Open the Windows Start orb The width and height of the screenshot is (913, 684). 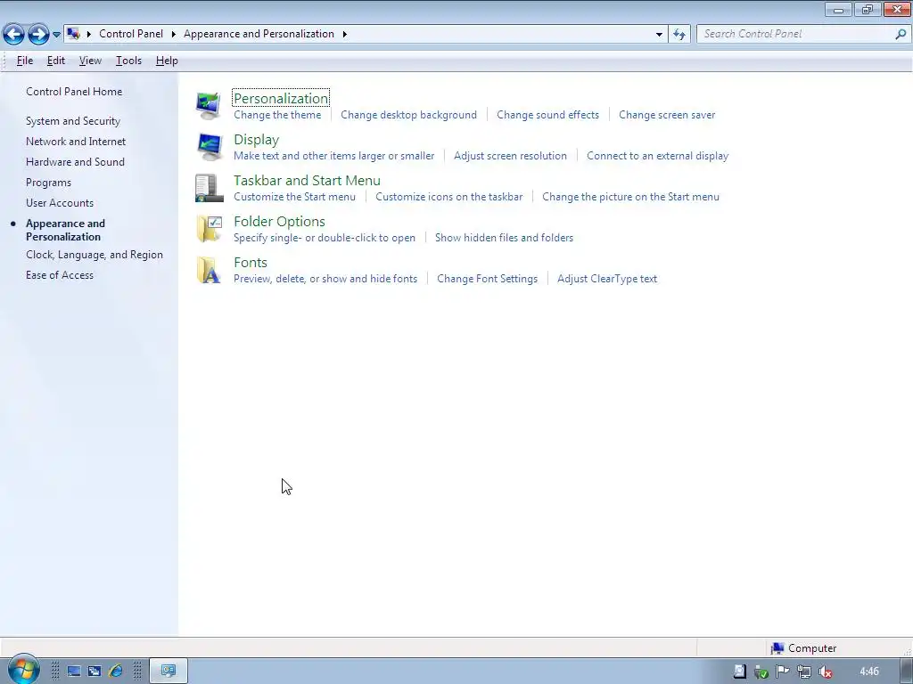23,670
